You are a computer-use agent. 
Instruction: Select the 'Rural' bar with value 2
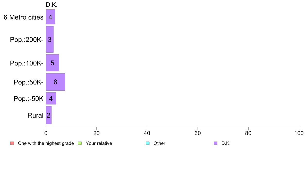[x=49, y=115]
